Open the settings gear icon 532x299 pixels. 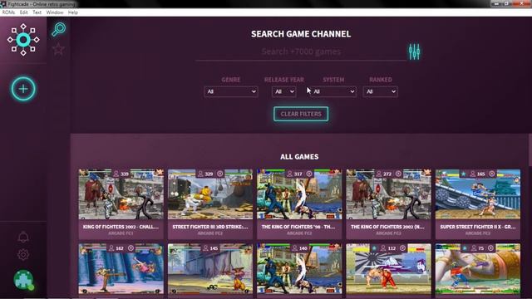click(23, 255)
